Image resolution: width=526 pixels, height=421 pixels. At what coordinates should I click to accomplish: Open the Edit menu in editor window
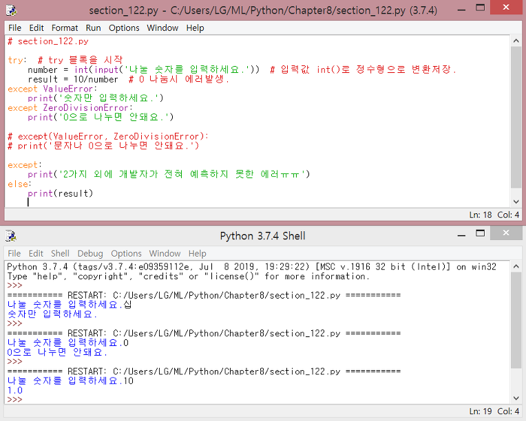(x=36, y=28)
